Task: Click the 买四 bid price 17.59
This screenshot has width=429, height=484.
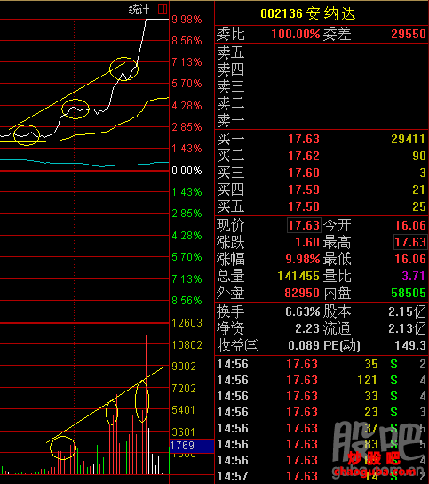Action: point(304,190)
